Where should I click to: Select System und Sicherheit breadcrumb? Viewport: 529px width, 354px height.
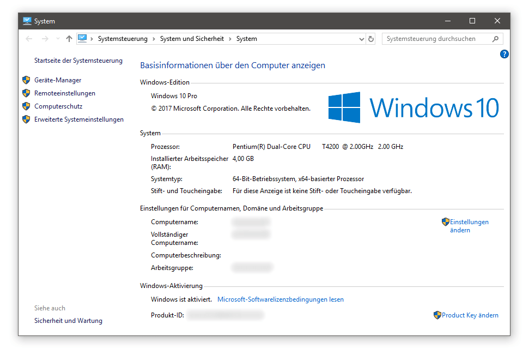[x=192, y=39]
